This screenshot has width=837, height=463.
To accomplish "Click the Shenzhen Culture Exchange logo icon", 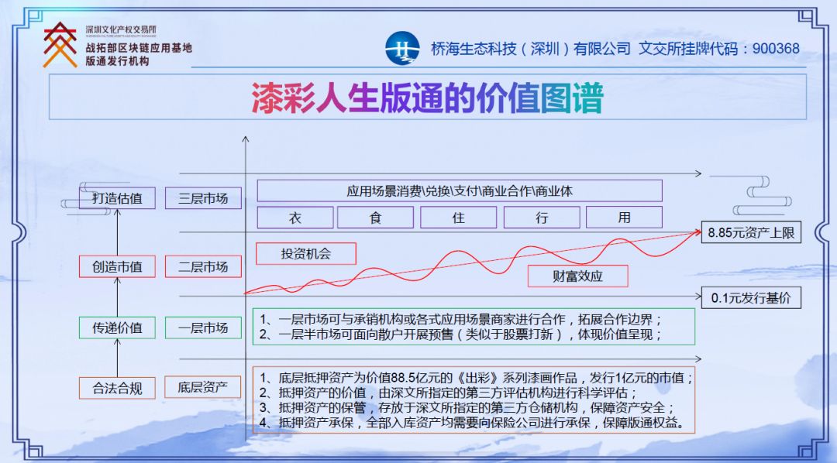I will pos(60,45).
